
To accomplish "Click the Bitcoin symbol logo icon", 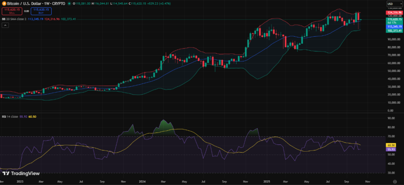I will [4, 4].
